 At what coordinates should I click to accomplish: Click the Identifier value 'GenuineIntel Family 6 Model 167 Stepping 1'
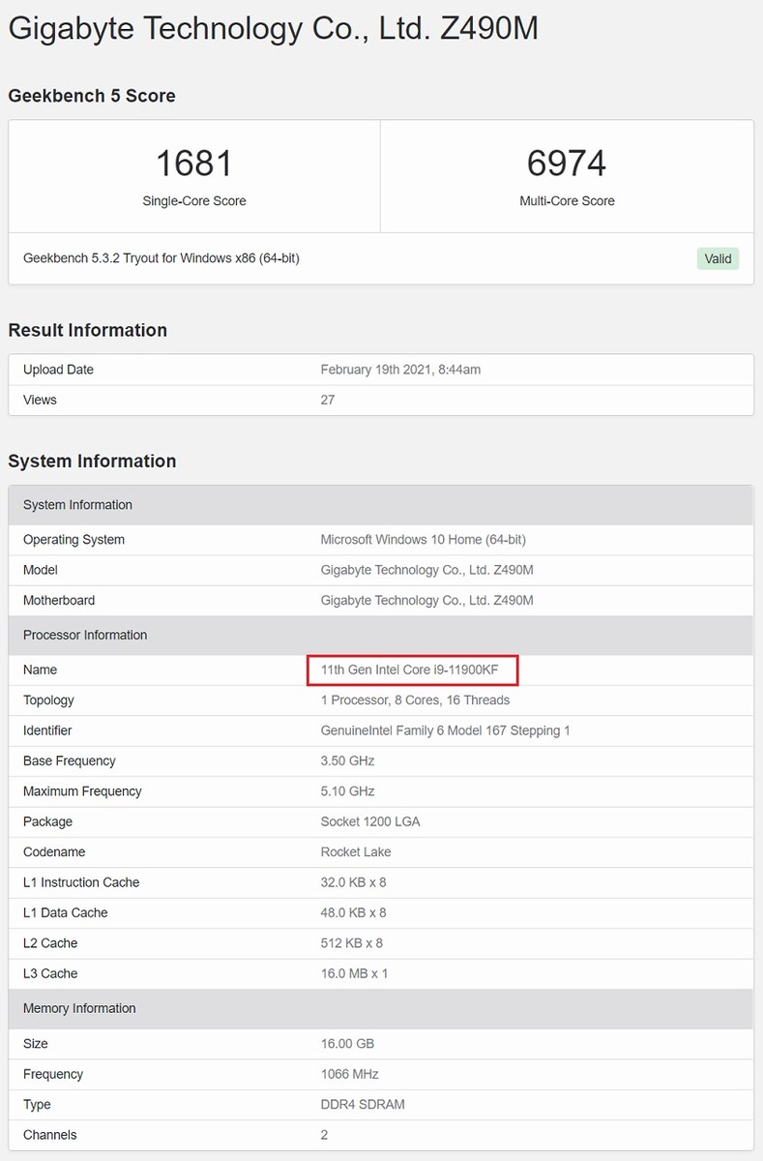pos(446,730)
